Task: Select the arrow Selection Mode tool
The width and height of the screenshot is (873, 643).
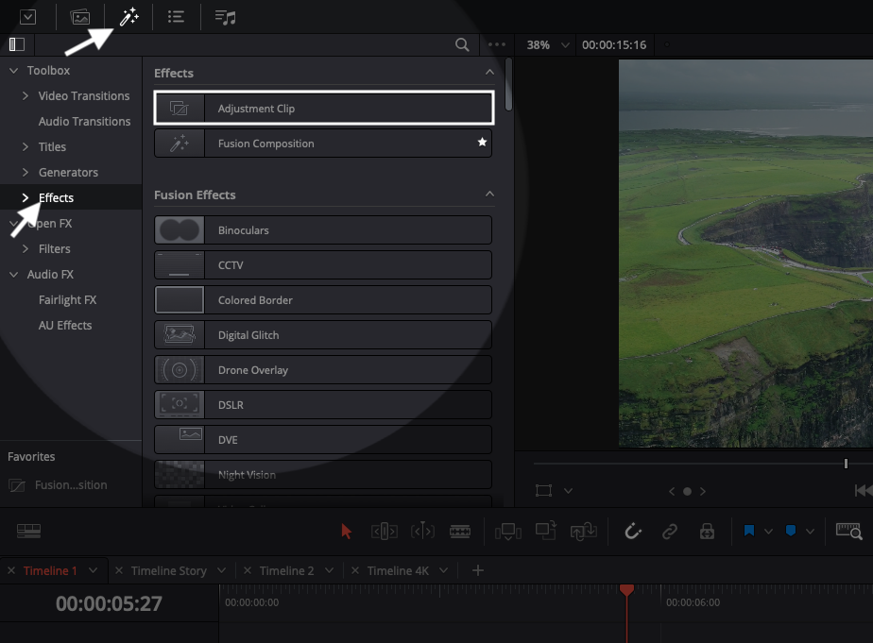Action: tap(346, 532)
